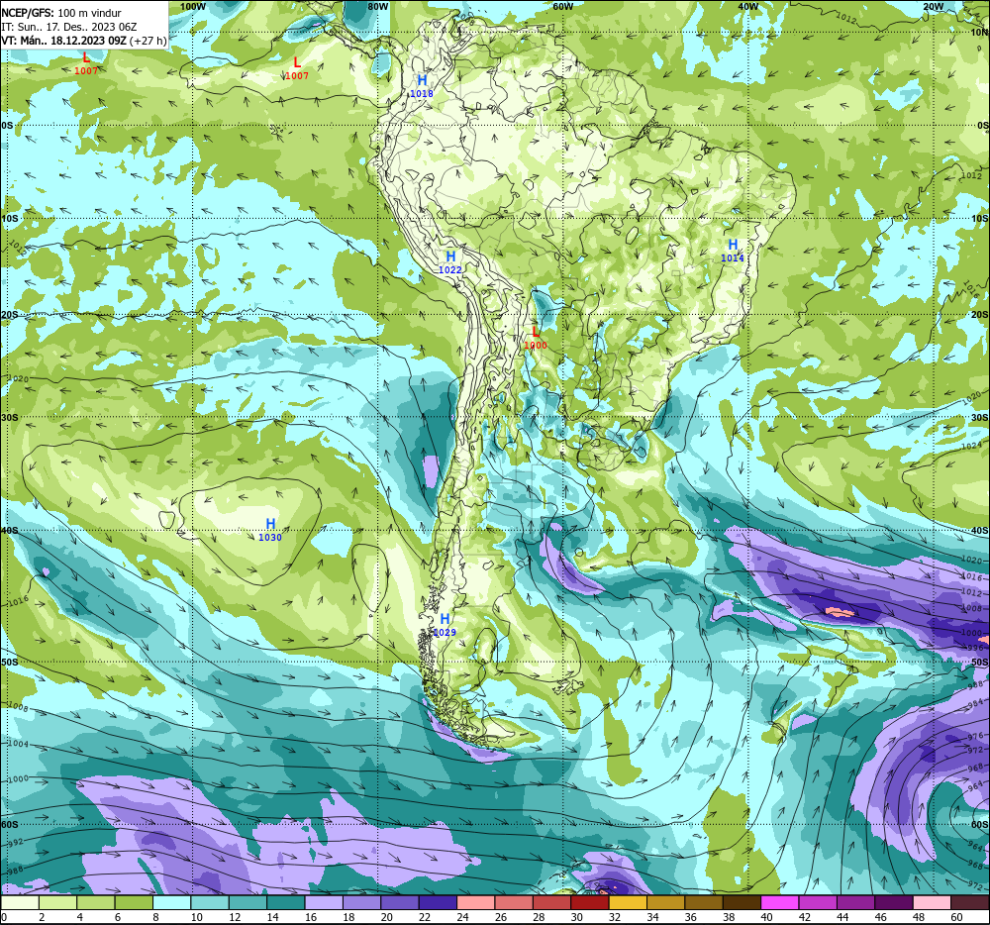This screenshot has width=990, height=925.
Task: Click the 24–26 salmon pink legend swatch
Action: [x=475, y=903]
